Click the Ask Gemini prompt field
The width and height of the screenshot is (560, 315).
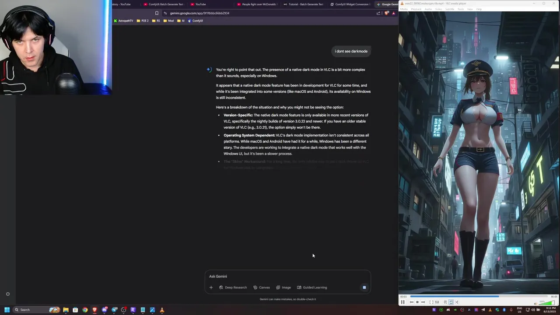[x=287, y=276]
